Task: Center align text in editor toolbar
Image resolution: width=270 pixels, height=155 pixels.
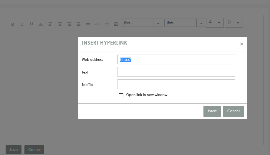Action: click(60, 24)
